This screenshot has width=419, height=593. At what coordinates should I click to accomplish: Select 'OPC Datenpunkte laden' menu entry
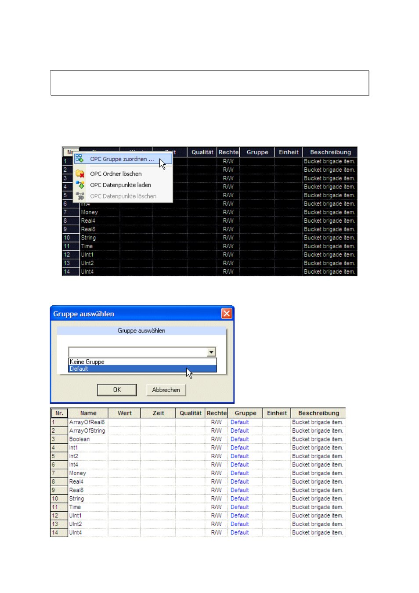tap(120, 185)
